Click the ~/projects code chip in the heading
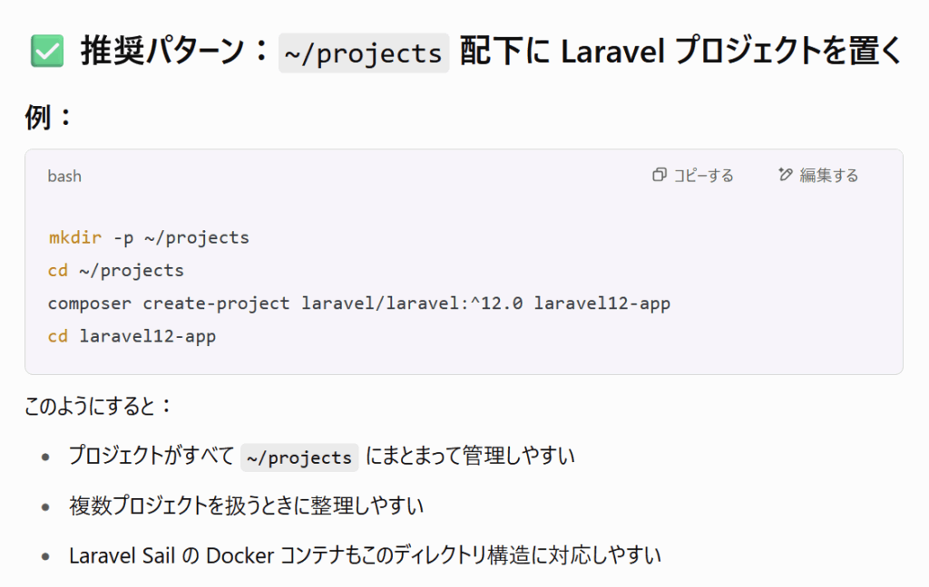The width and height of the screenshot is (929, 587). click(364, 53)
